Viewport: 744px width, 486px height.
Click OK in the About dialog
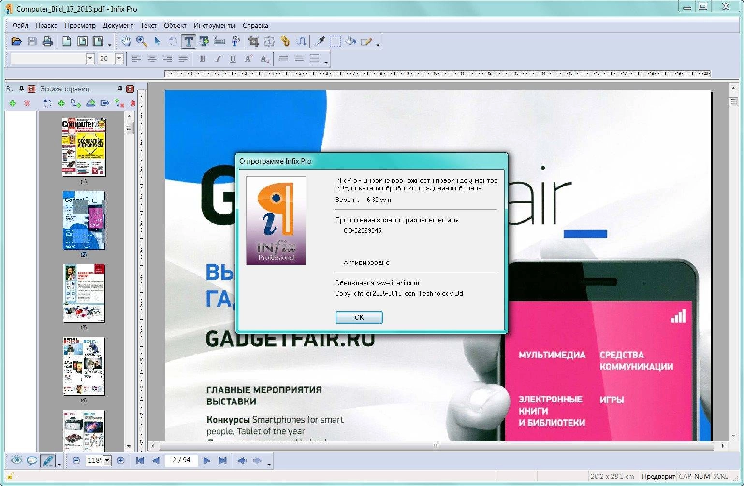pos(359,317)
